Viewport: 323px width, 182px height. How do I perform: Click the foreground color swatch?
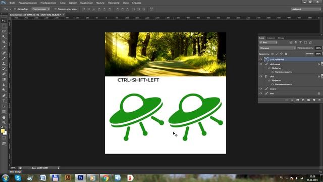coord(3,131)
